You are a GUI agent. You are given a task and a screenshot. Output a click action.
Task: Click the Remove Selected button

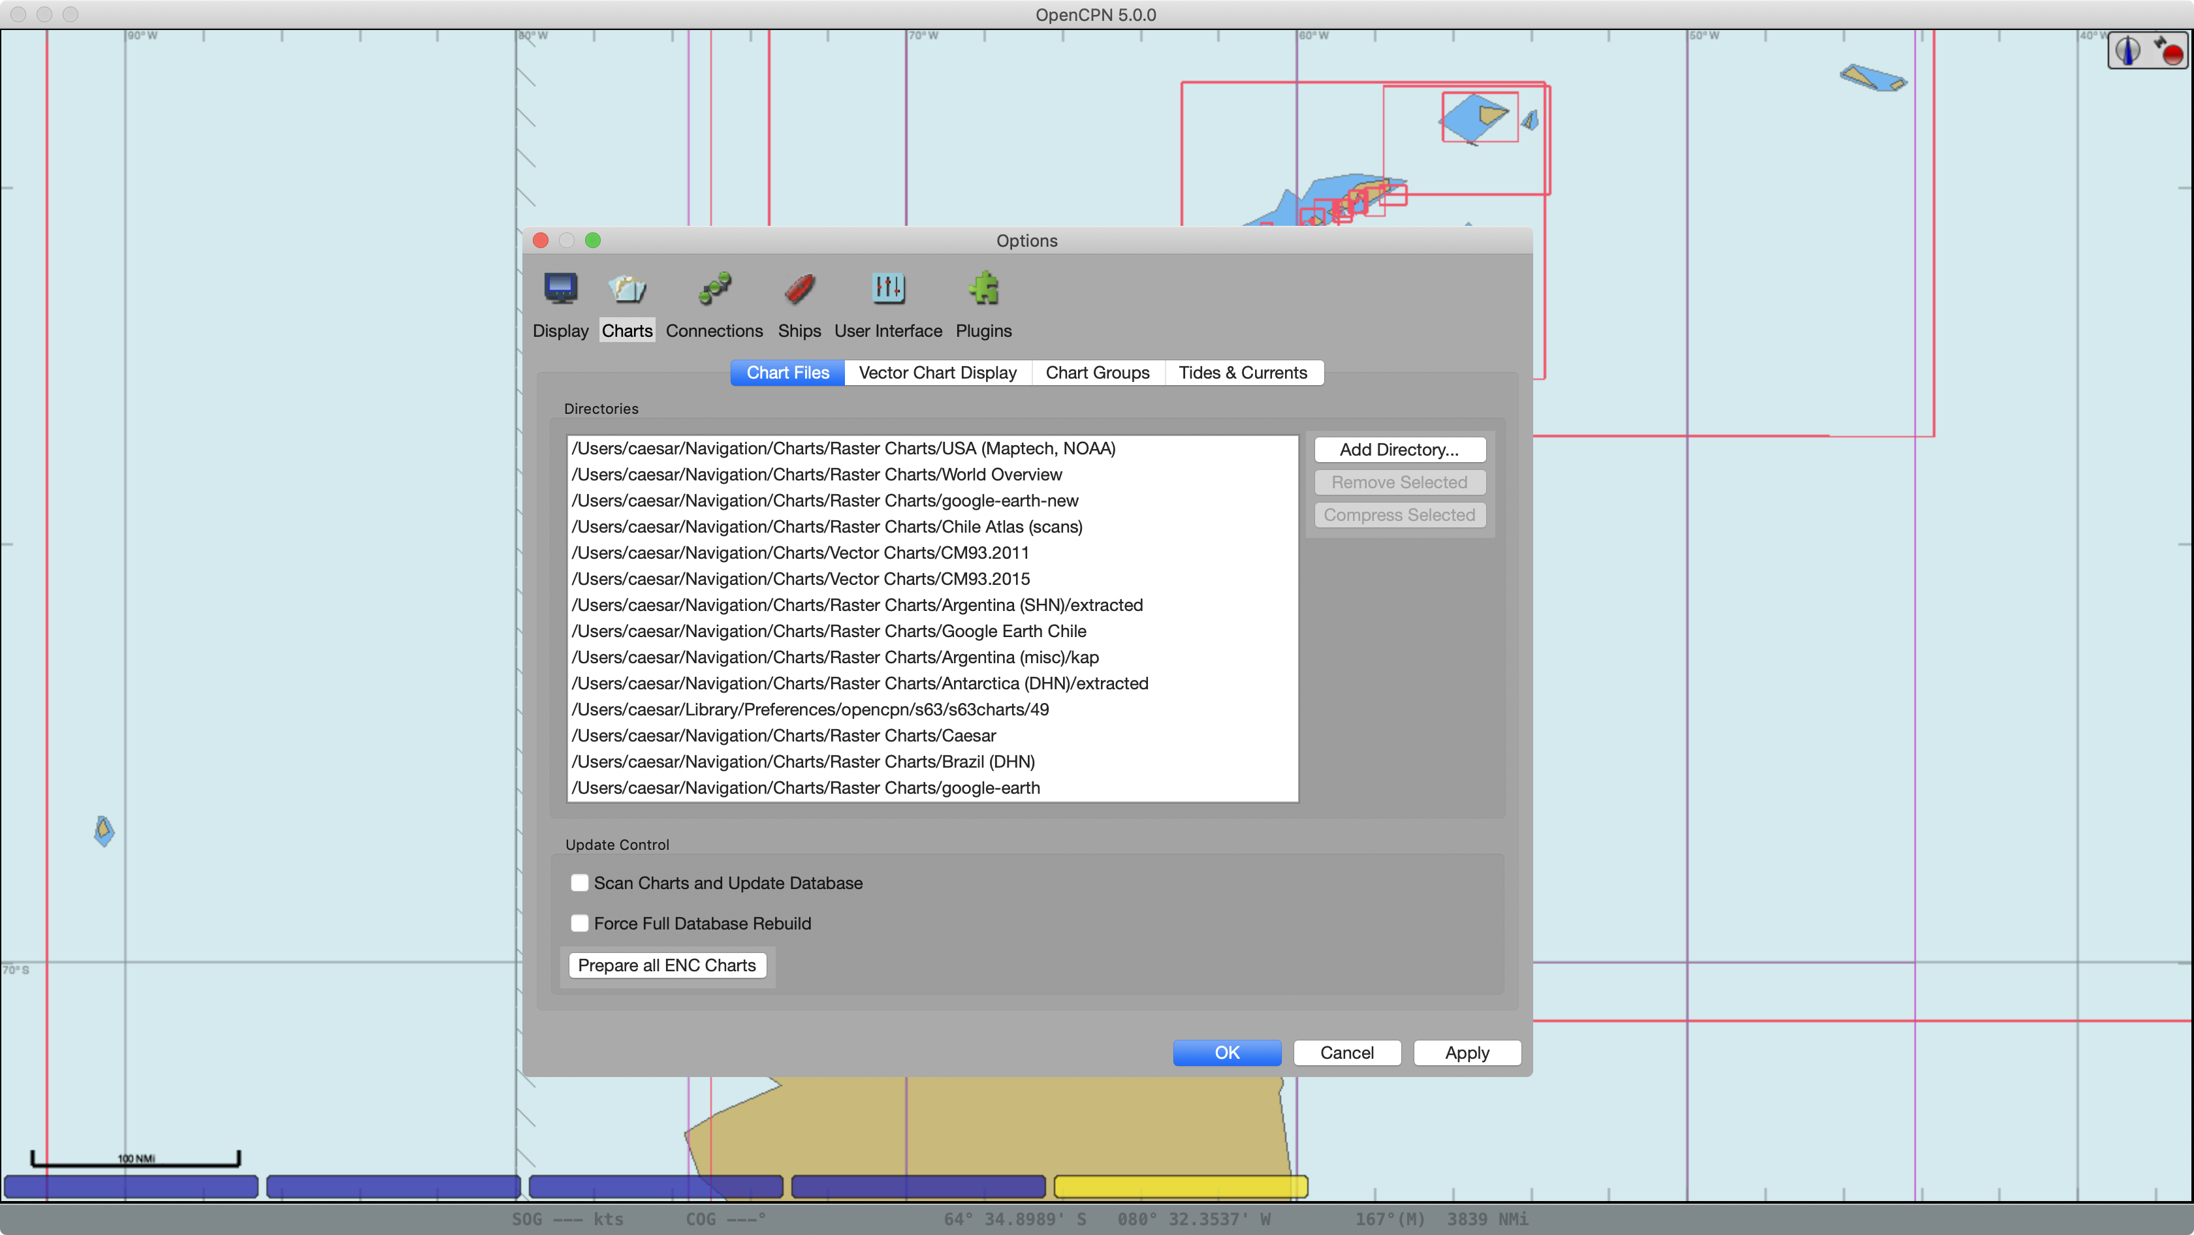coord(1399,482)
